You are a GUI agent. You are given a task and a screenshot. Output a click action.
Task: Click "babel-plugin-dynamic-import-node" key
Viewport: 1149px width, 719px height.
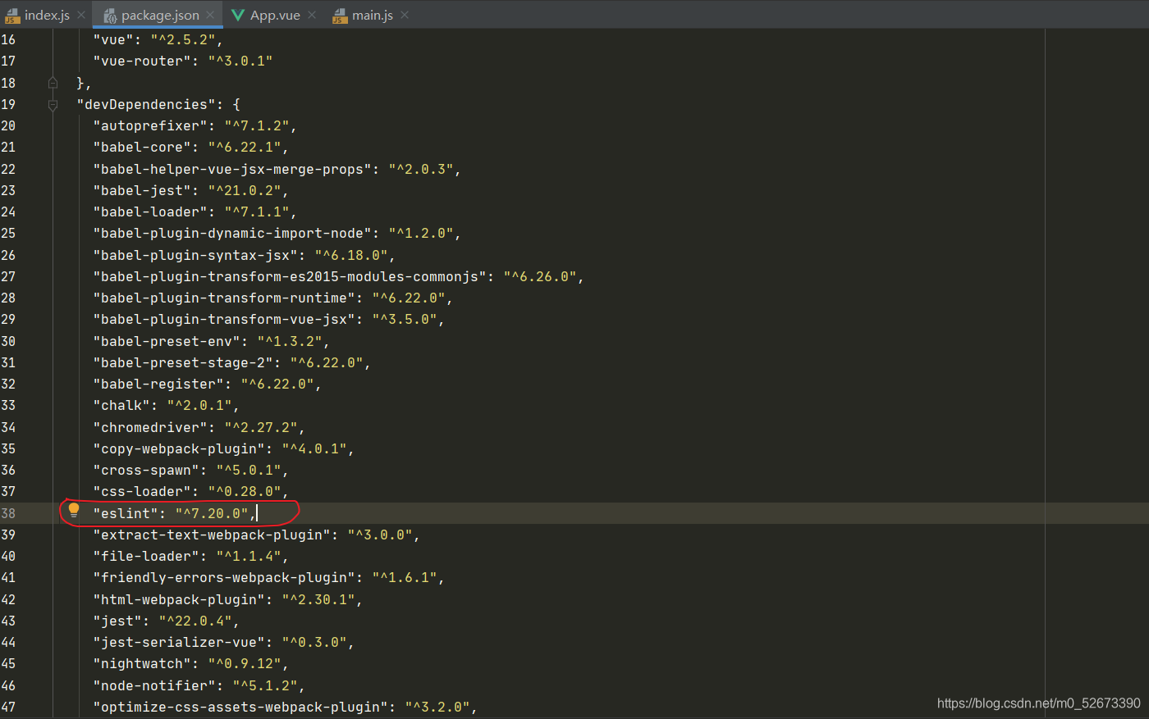[232, 233]
